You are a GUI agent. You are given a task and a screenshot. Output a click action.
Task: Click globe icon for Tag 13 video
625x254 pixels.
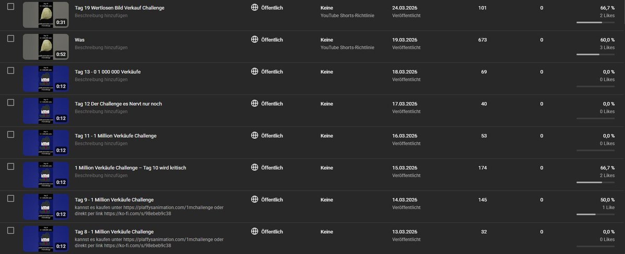click(255, 71)
